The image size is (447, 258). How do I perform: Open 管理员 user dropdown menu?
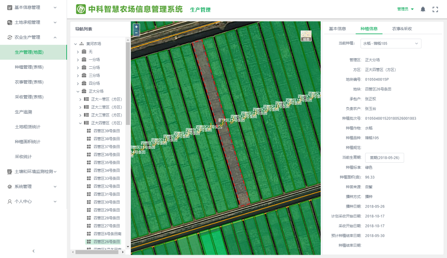tap(405, 9)
